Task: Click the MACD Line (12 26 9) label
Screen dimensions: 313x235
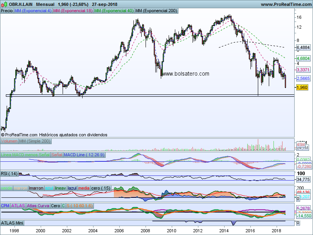Action: (x=84, y=155)
